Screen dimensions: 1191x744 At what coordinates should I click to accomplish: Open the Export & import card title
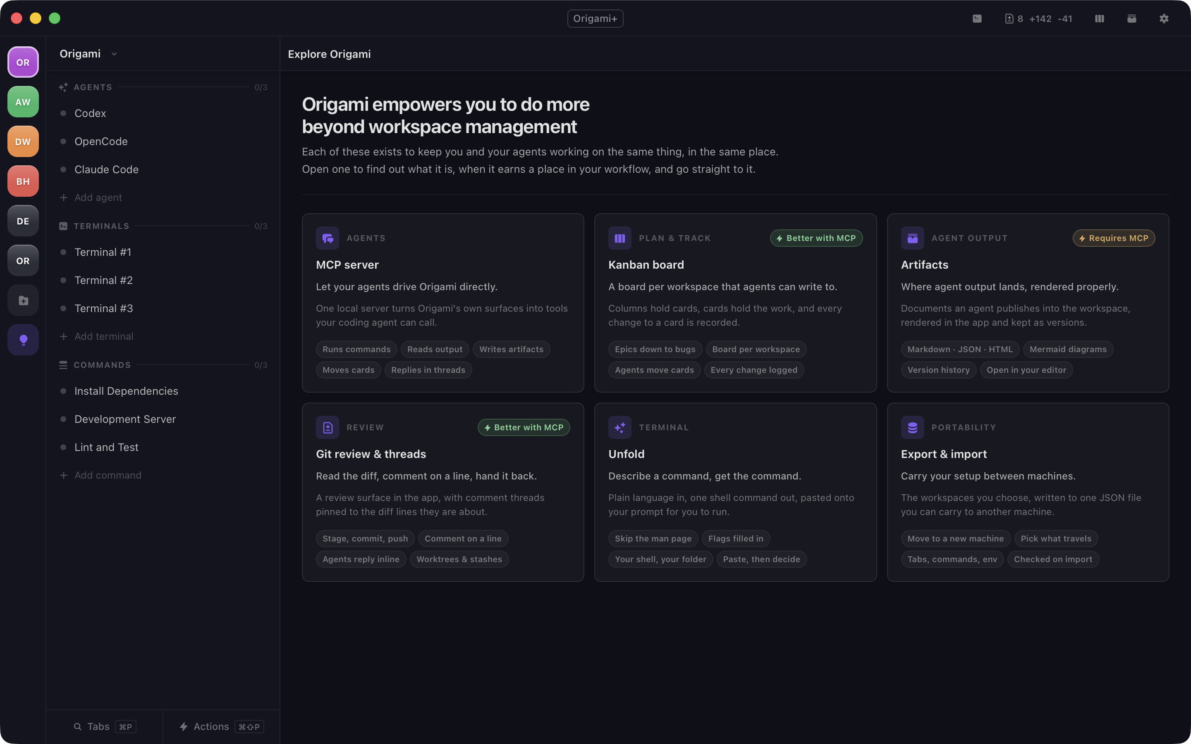click(x=943, y=454)
